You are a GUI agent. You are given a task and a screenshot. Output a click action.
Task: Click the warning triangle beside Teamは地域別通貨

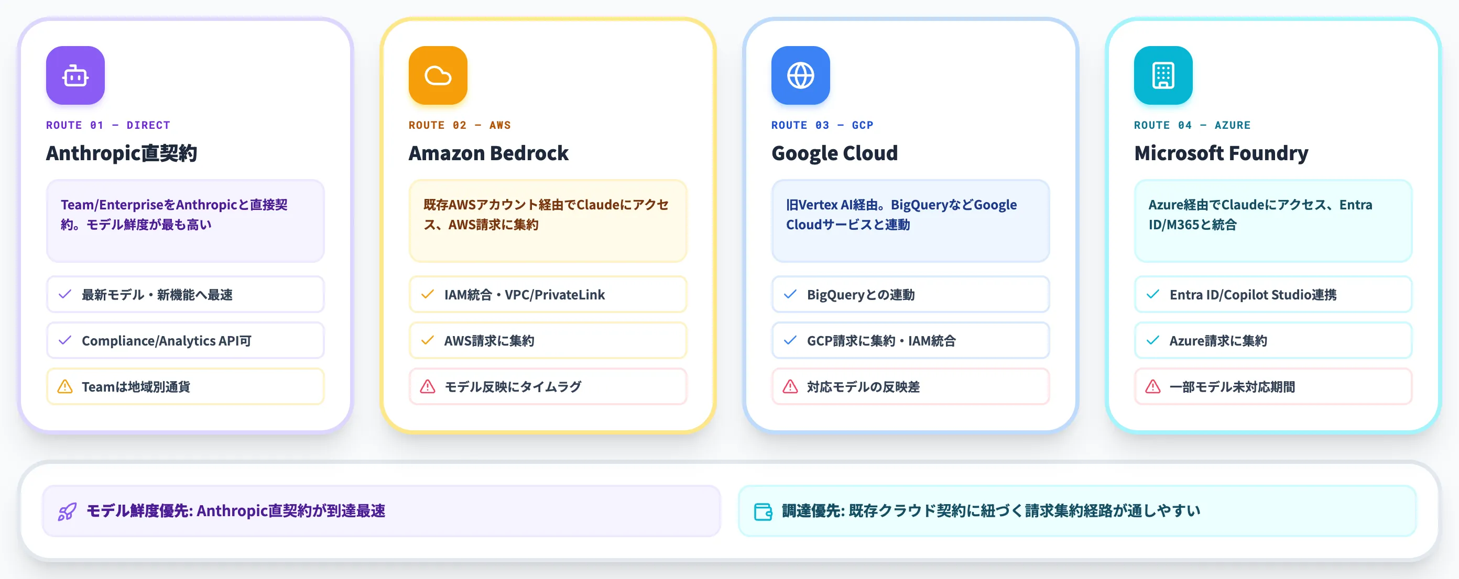(x=65, y=386)
